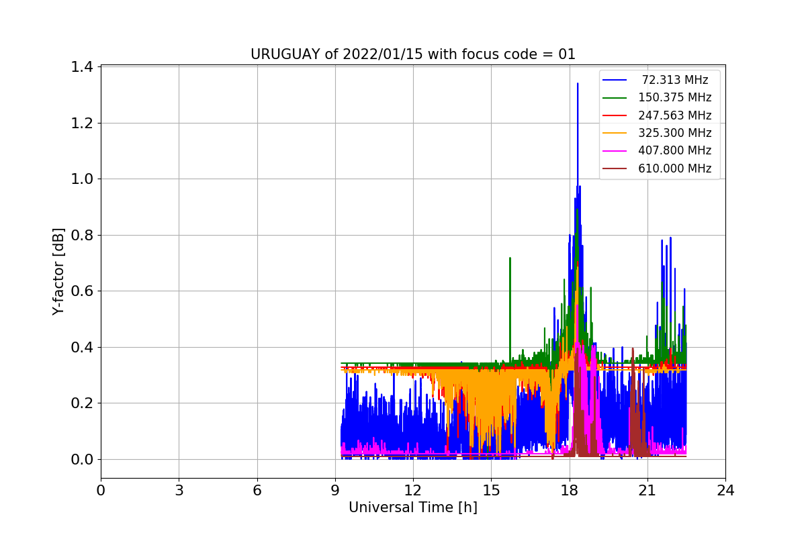The image size is (806, 537).
Task: Click the x-axis tick label '12'
Action: (413, 491)
